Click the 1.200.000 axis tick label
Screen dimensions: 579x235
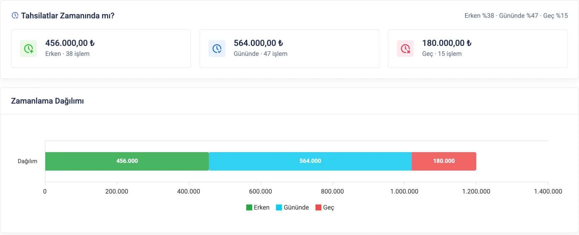tap(476, 191)
